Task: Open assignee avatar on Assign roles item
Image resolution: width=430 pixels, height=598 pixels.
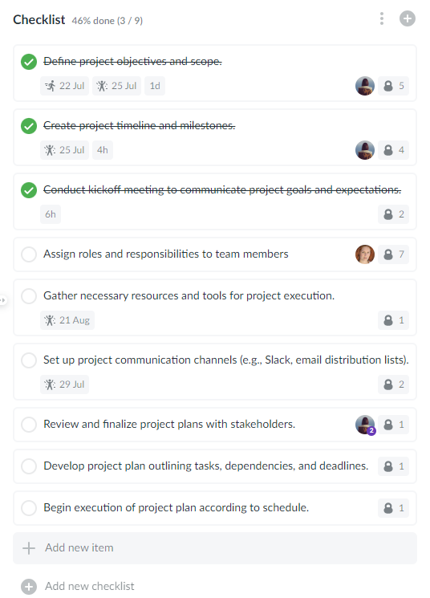Action: [365, 254]
